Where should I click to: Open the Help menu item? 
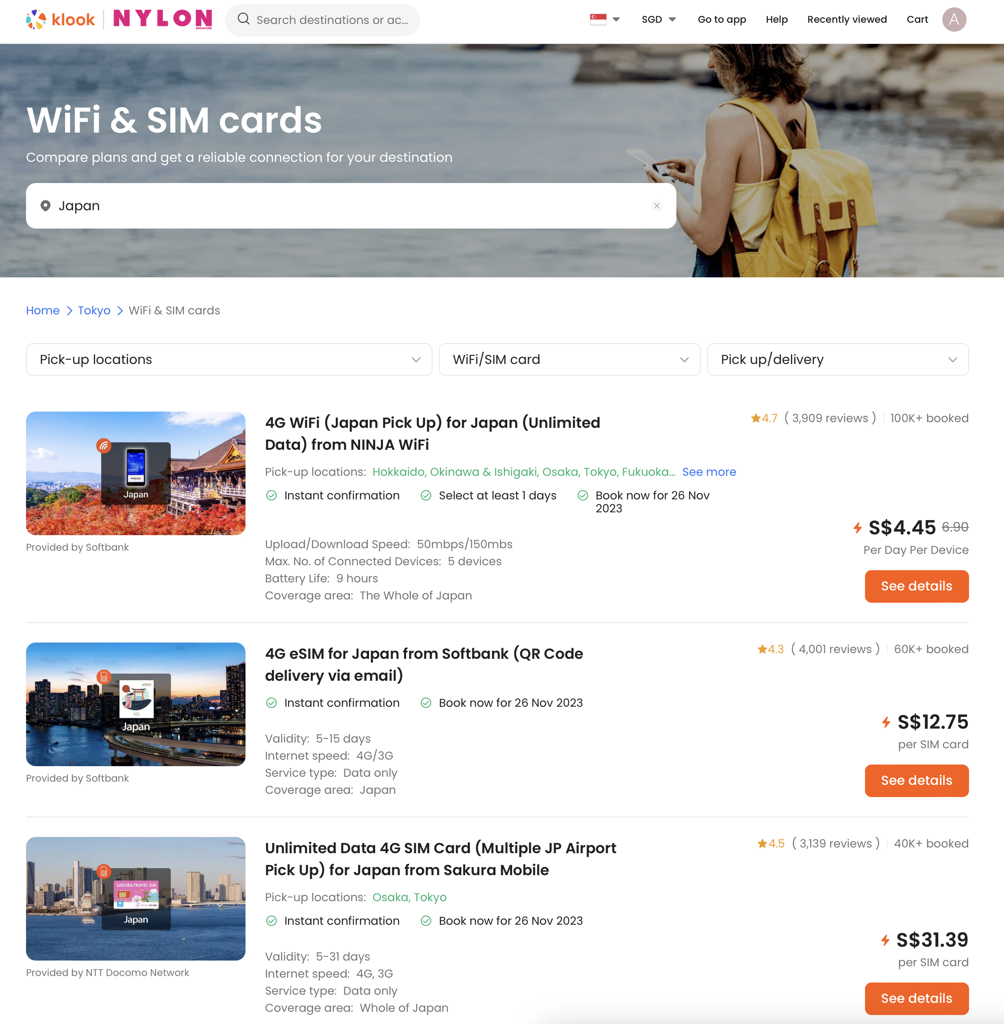[776, 20]
